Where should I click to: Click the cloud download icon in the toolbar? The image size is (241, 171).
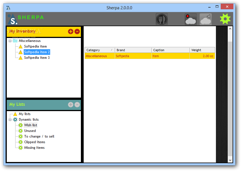point(205,19)
